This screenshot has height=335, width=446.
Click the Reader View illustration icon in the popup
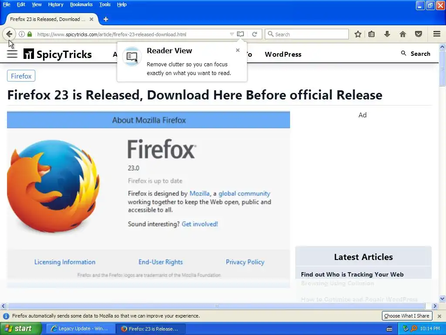(x=132, y=56)
